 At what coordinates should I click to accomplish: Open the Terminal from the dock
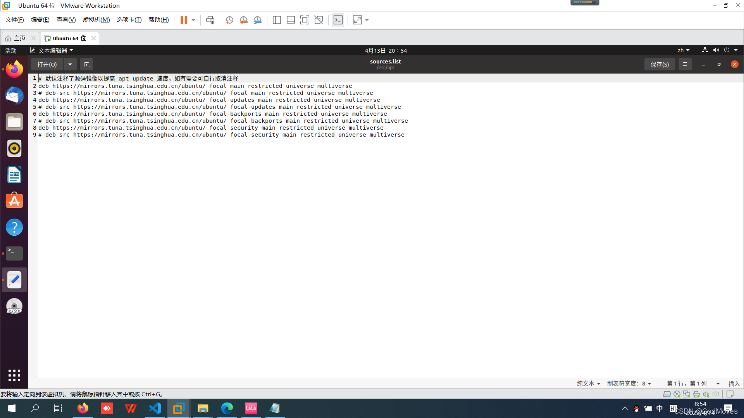14,254
